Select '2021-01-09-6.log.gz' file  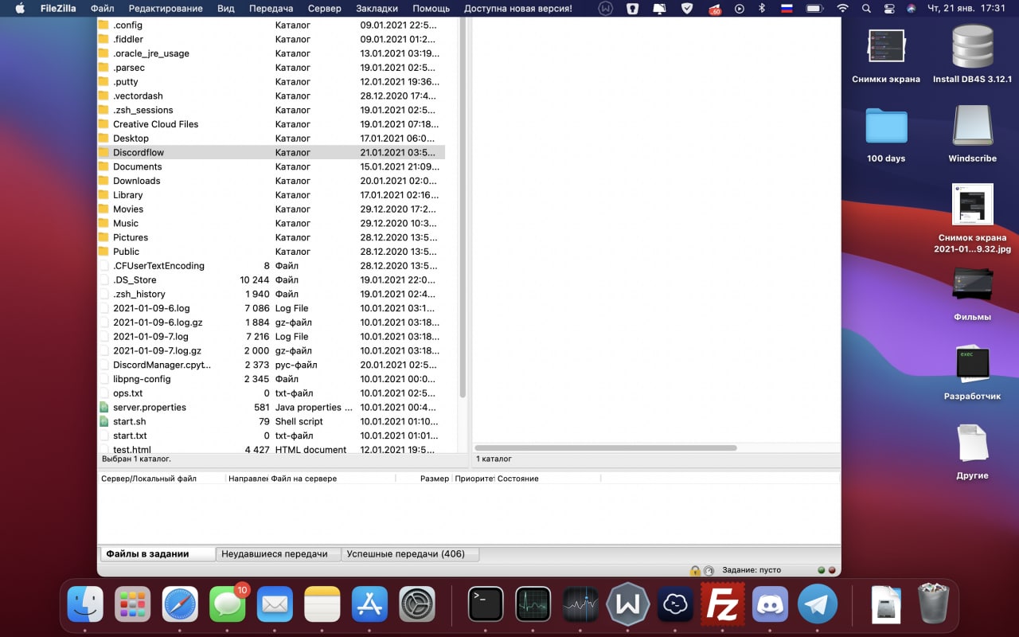pyautogui.click(x=271, y=322)
